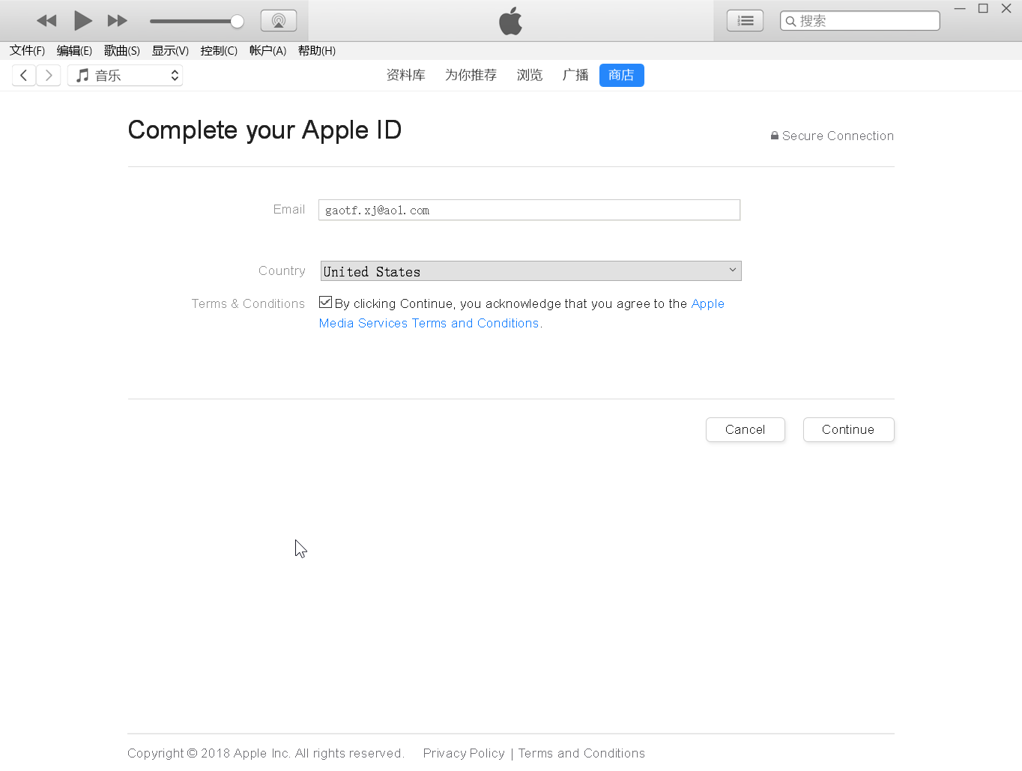Open the 帐户(A) menu
The width and height of the screenshot is (1022, 771).
pos(267,51)
